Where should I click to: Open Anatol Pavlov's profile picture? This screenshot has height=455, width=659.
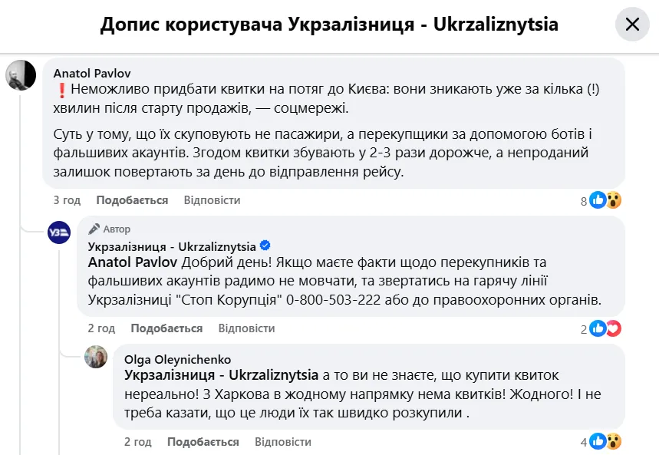pyautogui.click(x=21, y=75)
